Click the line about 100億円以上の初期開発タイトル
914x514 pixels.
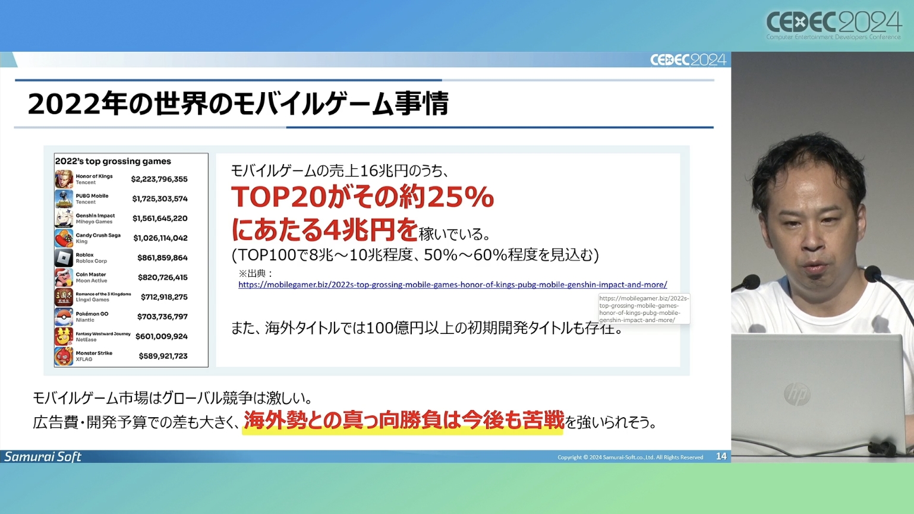(427, 328)
